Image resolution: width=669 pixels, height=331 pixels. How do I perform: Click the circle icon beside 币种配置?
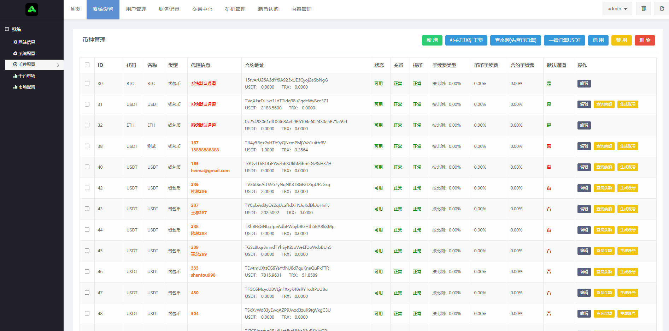(x=15, y=64)
